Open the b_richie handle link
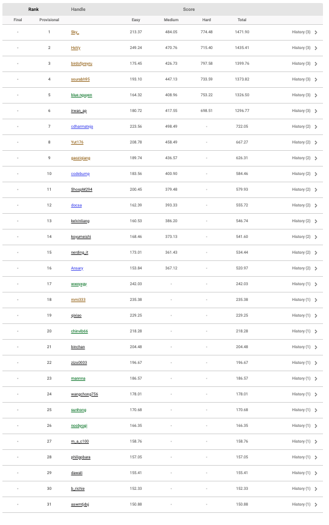 pyautogui.click(x=77, y=489)
